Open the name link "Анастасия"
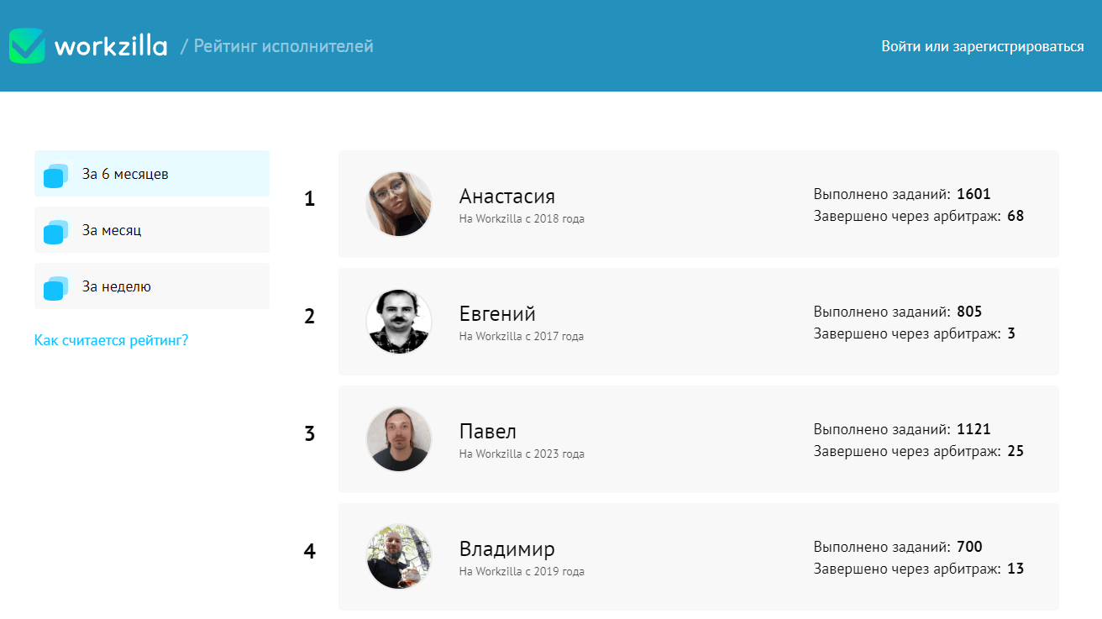 (506, 197)
